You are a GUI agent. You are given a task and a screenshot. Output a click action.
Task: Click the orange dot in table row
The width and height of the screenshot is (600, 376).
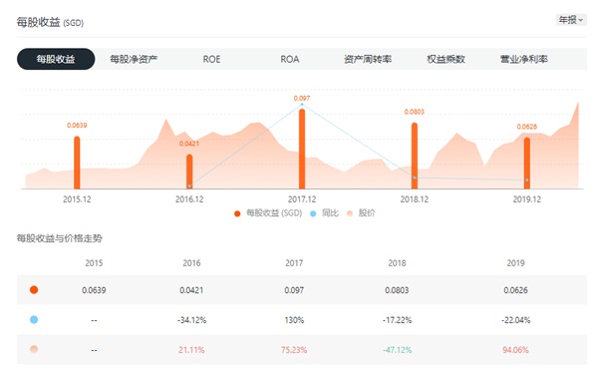pyautogui.click(x=34, y=290)
